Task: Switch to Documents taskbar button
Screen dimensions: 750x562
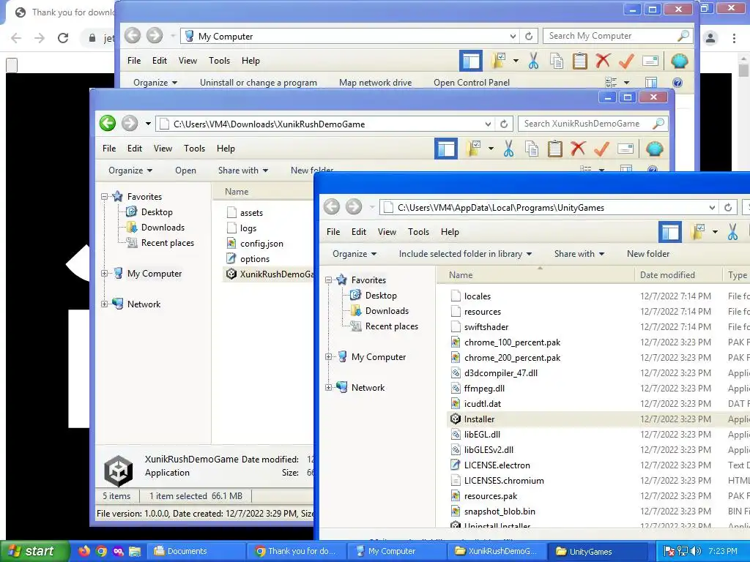Action: click(x=197, y=551)
